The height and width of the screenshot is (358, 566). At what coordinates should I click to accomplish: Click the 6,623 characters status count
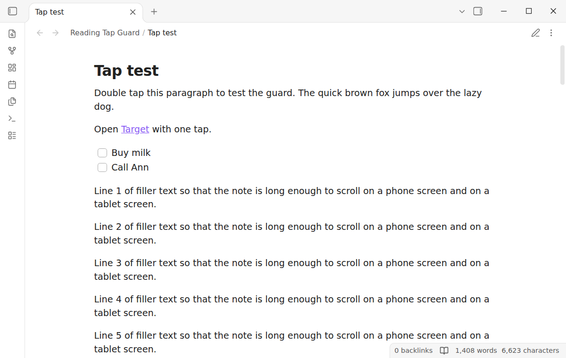(x=530, y=350)
